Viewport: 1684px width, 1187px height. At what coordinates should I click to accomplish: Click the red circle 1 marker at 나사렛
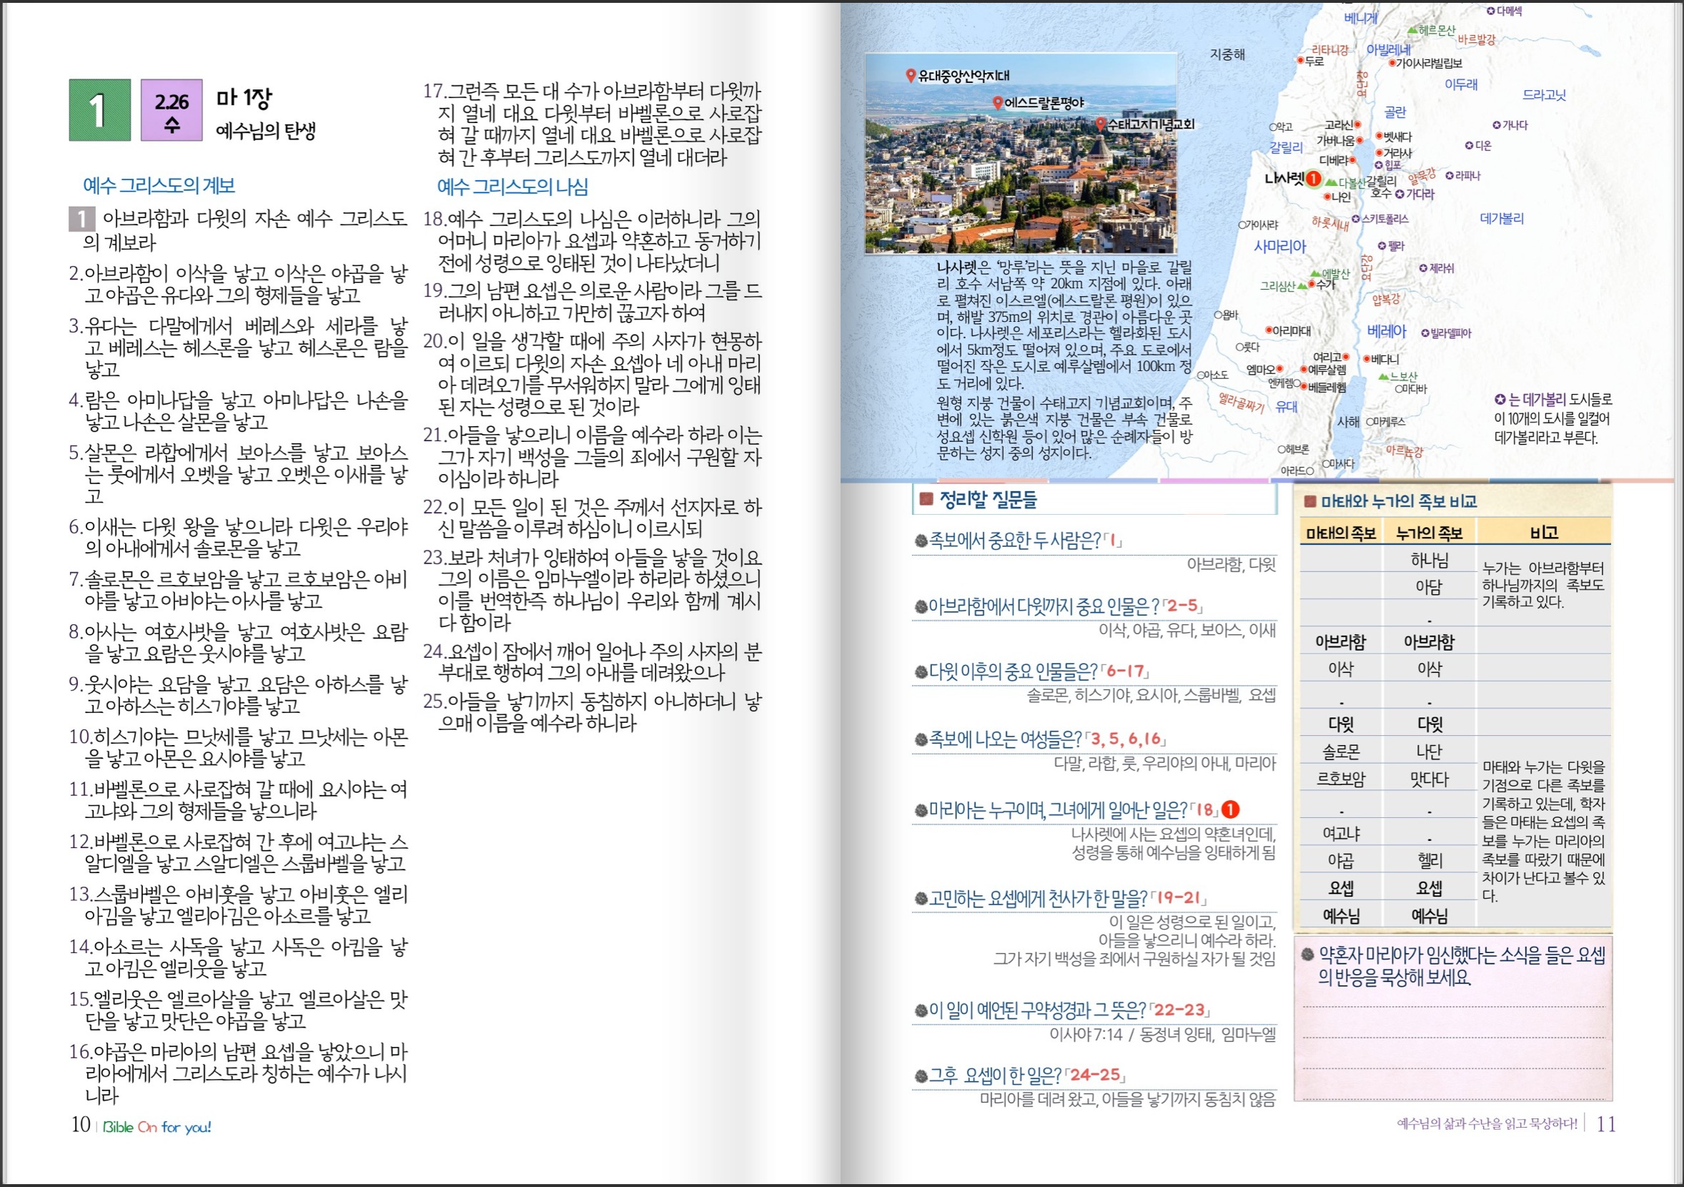[x=1314, y=178]
